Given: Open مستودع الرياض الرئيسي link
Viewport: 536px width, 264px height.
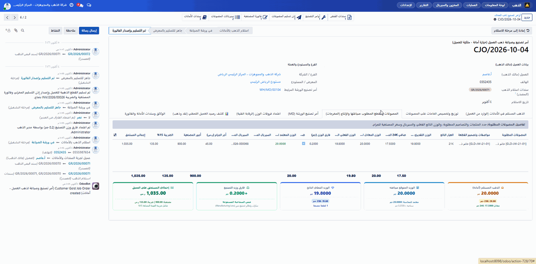Looking at the screenshot, I should [265, 82].
